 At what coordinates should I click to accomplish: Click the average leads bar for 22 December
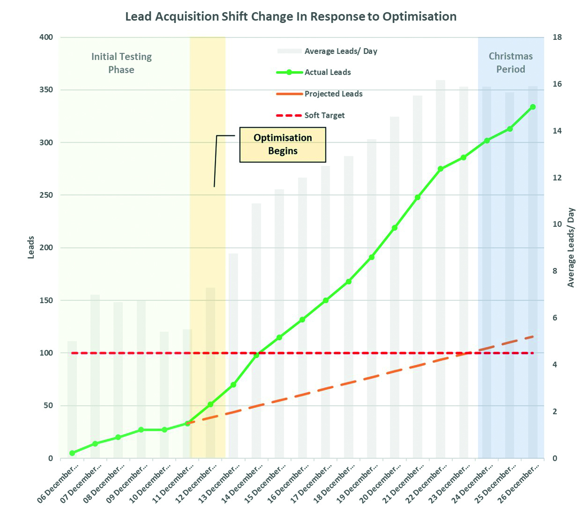coord(441,269)
